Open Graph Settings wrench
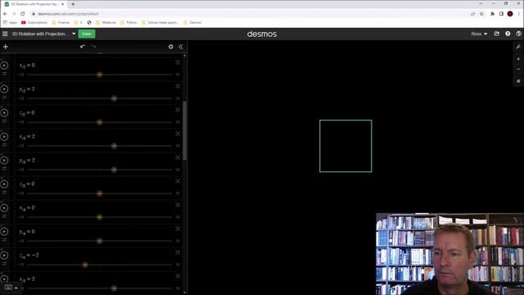This screenshot has height=295, width=524. [518, 47]
